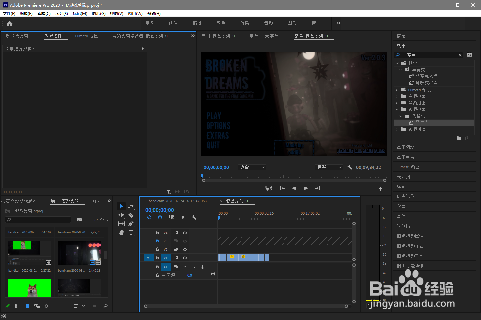
Task: Switch to the 颜色 workspace tab
Action: pos(221,23)
